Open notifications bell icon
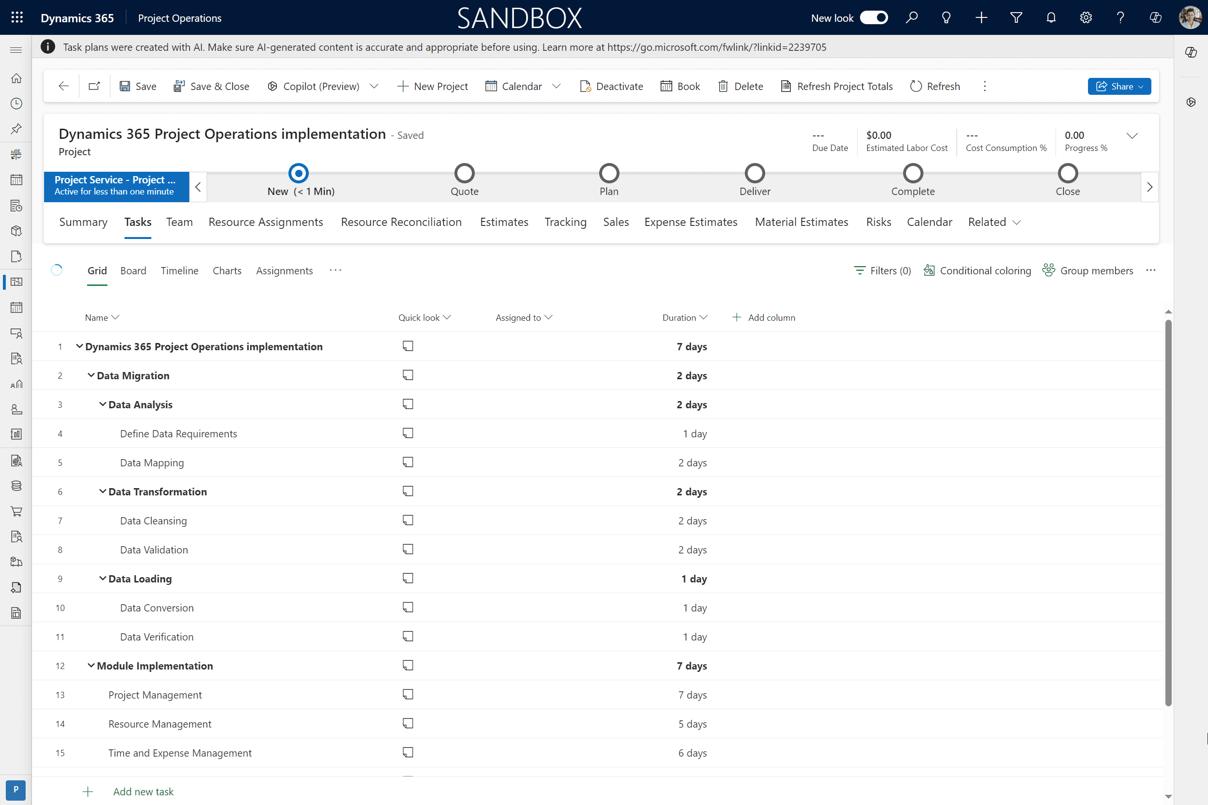Screen dimensions: 1208x805 1051,18
